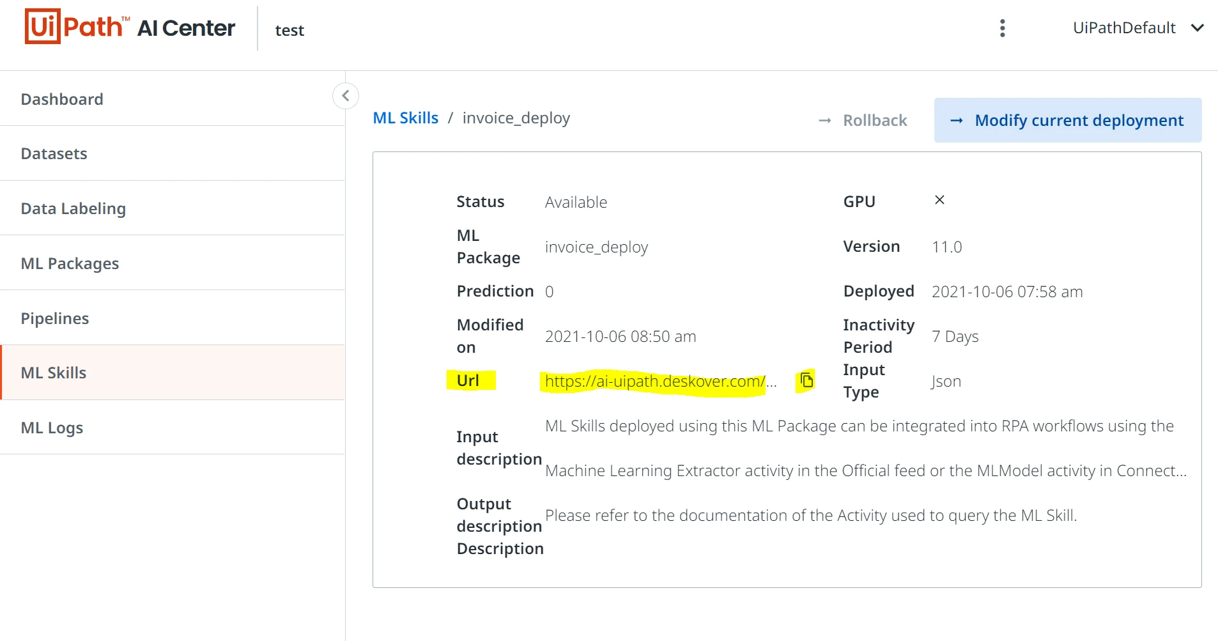This screenshot has height=641, width=1218.
Task: Click the input description text about RPA workflows
Action: 866,449
